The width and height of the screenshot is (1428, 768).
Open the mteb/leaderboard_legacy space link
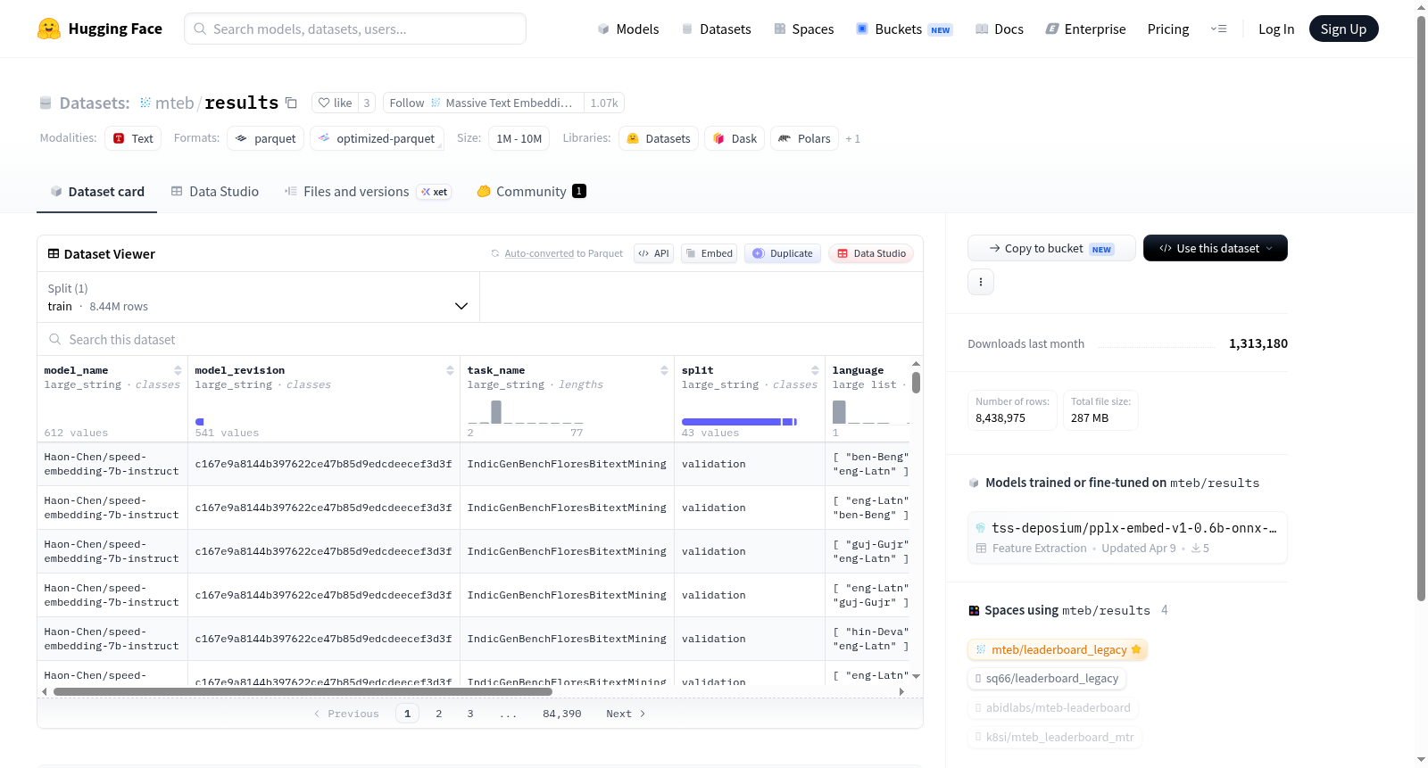coord(1058,649)
